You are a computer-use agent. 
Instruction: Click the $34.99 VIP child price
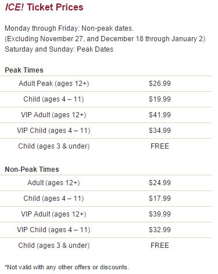pos(160,131)
